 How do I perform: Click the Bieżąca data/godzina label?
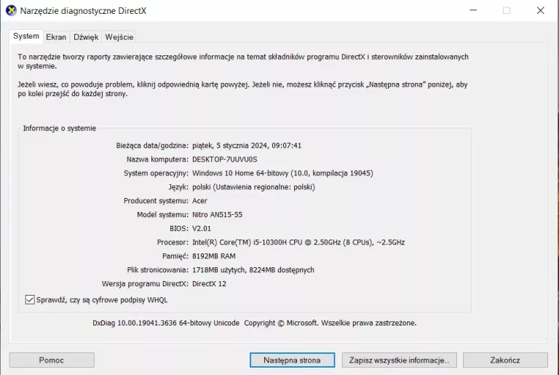[x=152, y=146]
